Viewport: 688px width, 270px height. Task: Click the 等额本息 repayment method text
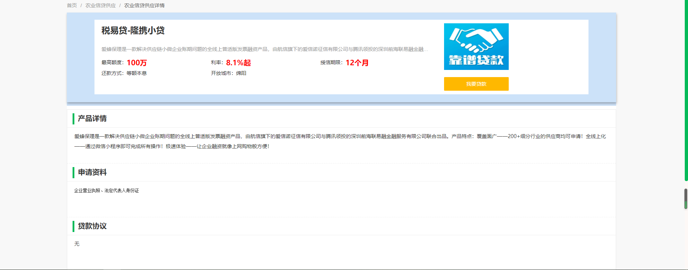point(137,73)
